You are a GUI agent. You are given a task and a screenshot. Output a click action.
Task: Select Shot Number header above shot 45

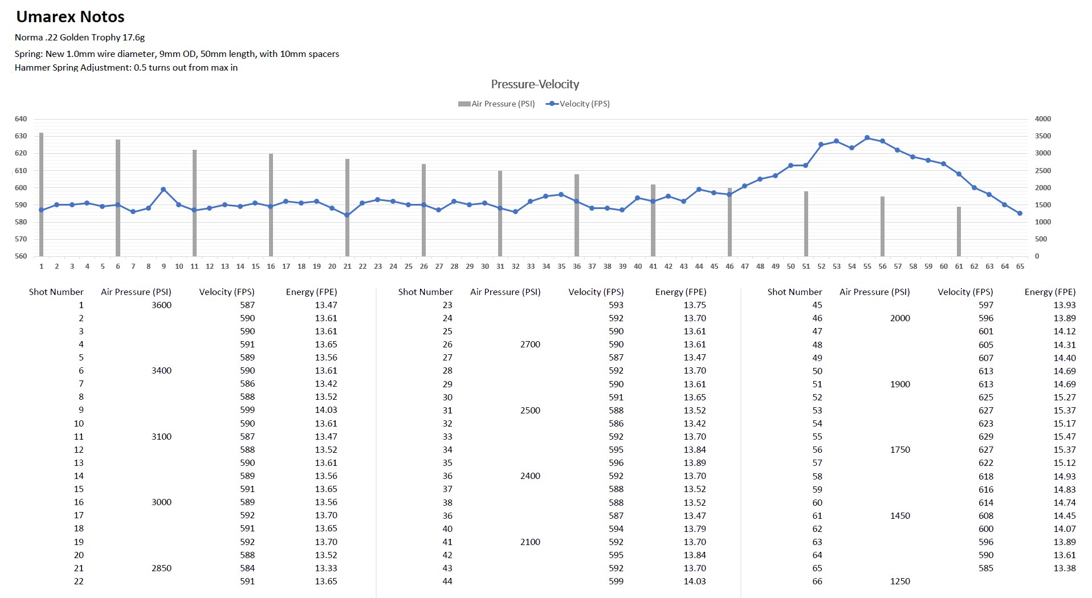[x=794, y=292]
